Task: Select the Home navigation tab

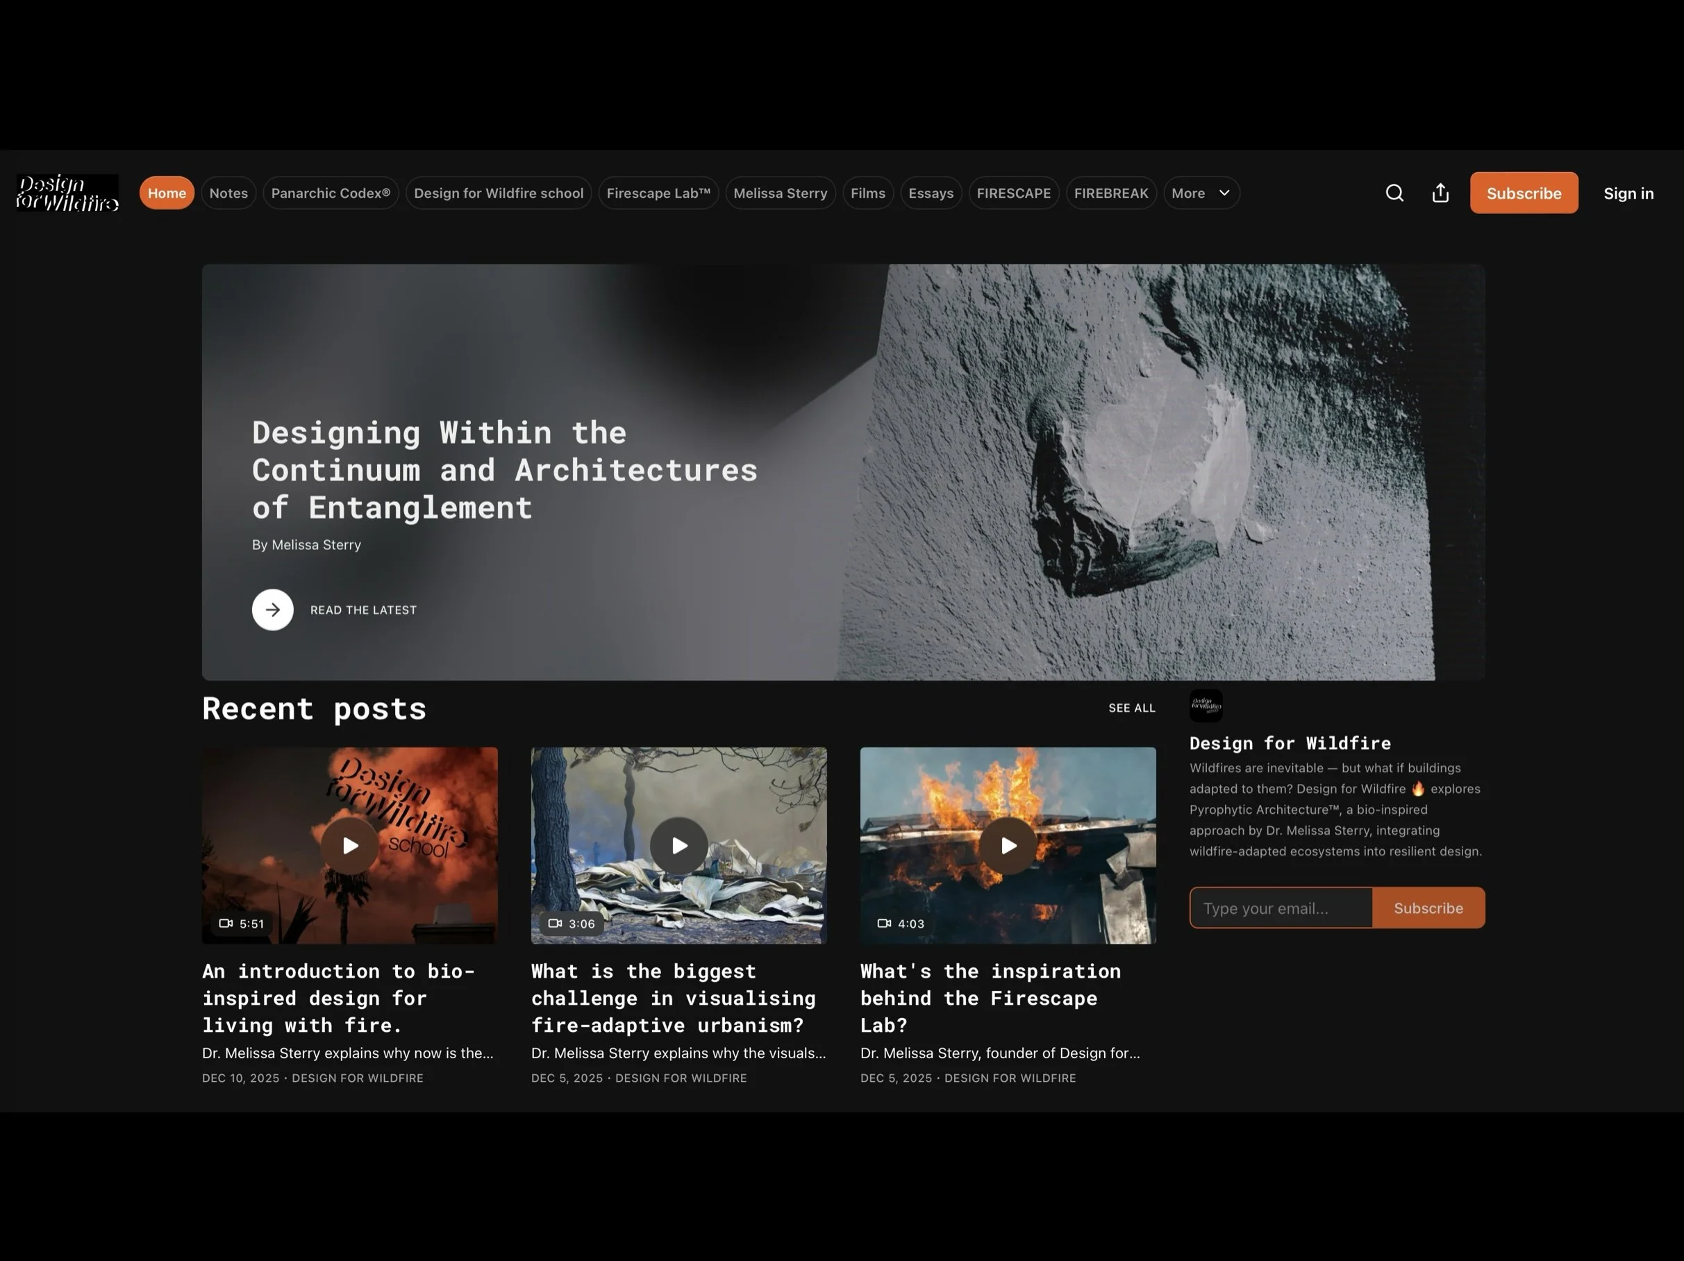Action: click(167, 192)
